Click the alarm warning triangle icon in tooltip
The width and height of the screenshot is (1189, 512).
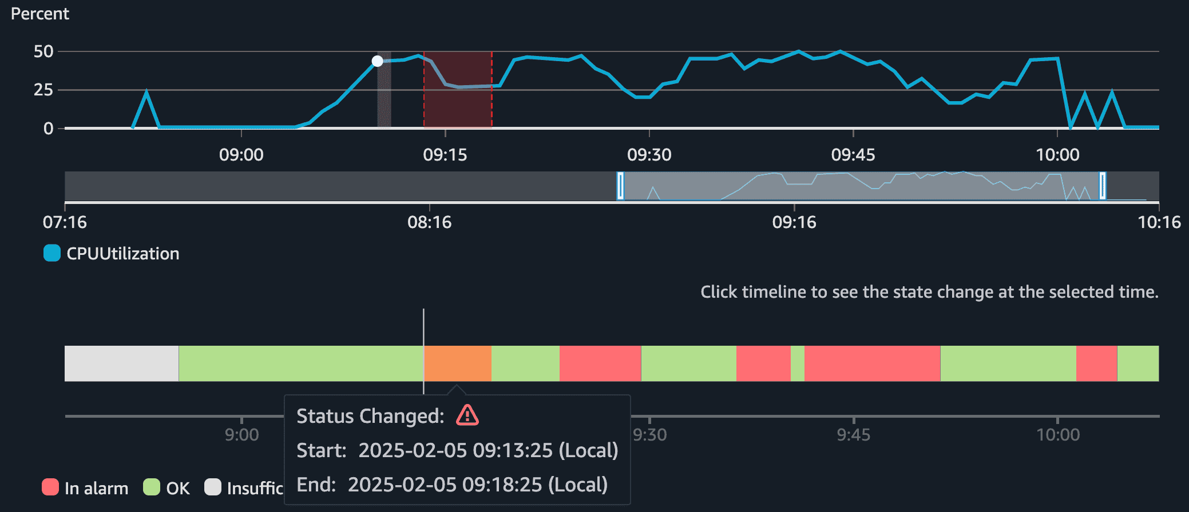[x=467, y=415]
